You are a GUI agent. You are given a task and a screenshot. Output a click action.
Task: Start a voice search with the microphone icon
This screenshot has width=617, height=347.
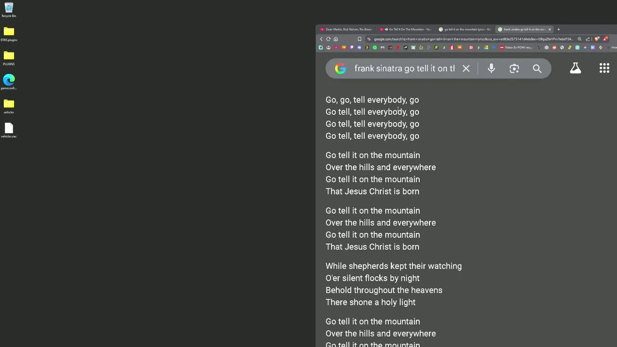(491, 68)
